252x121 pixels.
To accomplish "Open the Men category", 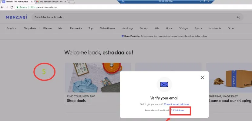I will pyautogui.click(x=61, y=28).
